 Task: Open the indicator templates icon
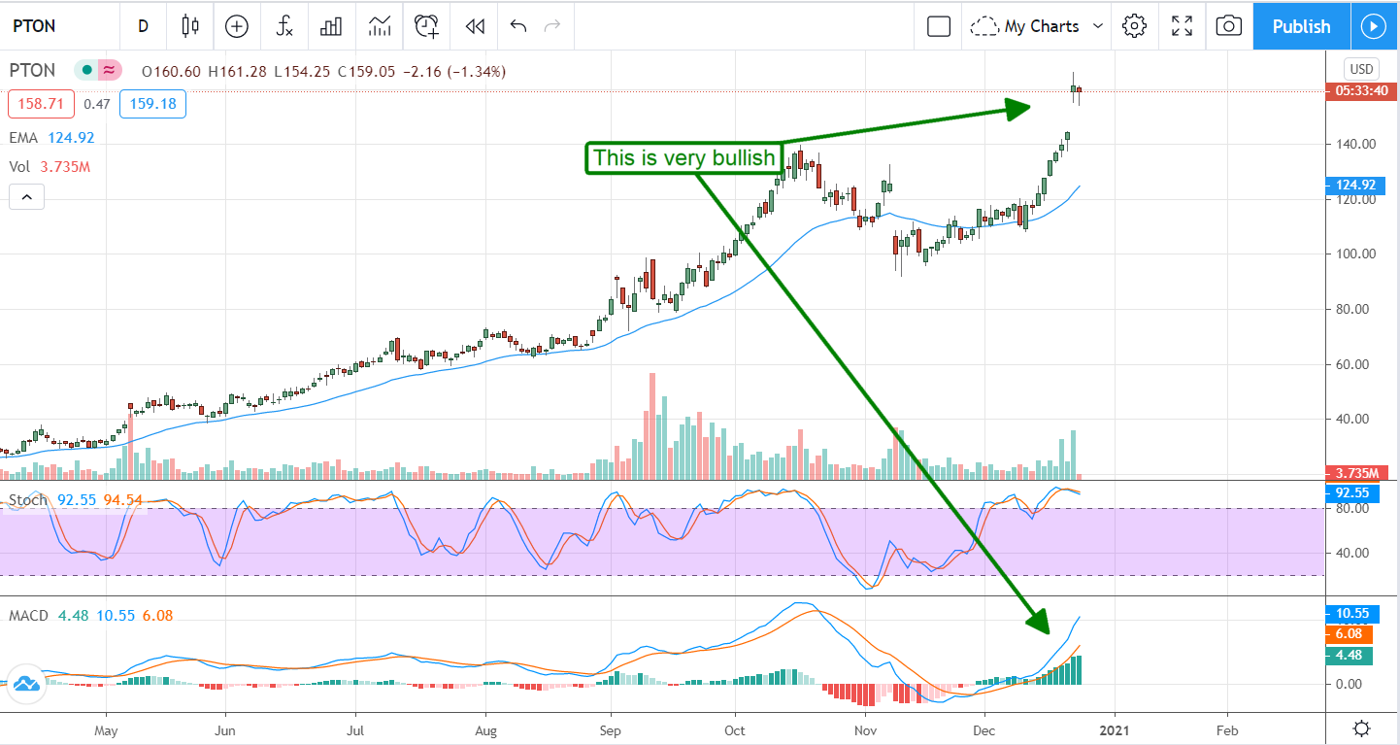coord(380,26)
